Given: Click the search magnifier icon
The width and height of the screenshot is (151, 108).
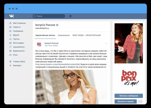Looking at the screenshot, I should coord(35,16).
